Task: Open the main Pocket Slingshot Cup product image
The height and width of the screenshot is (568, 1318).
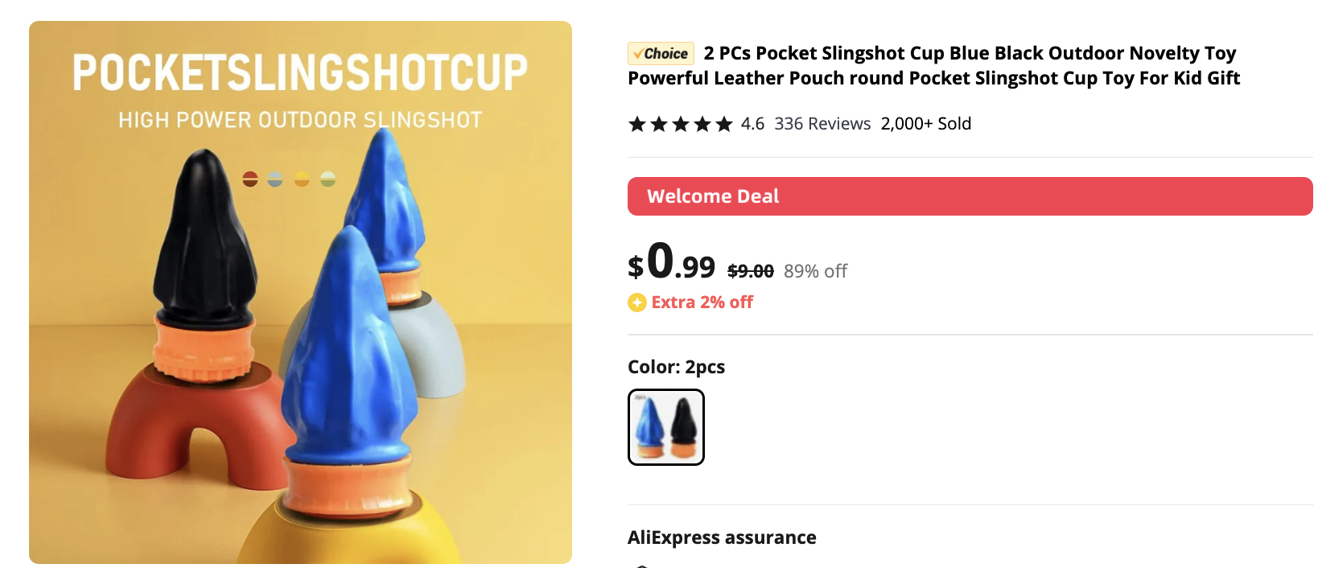Action: tap(300, 292)
